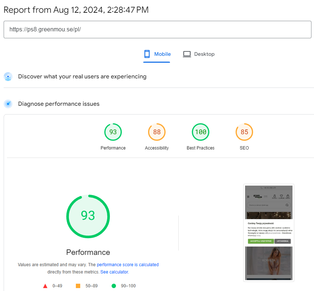The width and height of the screenshot is (314, 291).
Task: Click the 'Diagnose performance issues' heading
Action: click(x=59, y=104)
